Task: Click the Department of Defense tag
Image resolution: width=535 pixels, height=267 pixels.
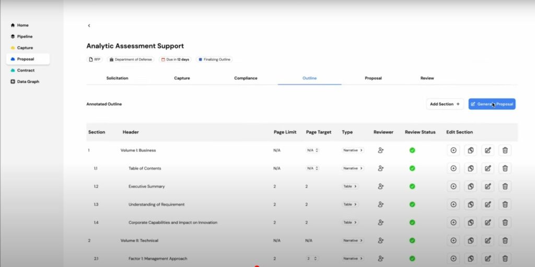Action: point(131,60)
